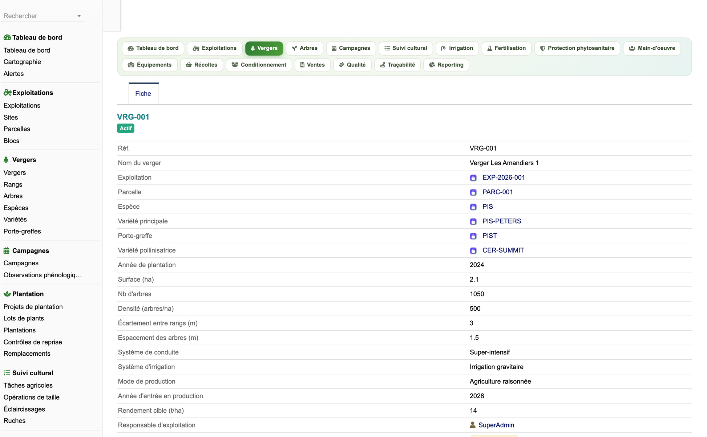Click the object icon next to PIS species
The width and height of the screenshot is (707, 437).
pyautogui.click(x=473, y=207)
